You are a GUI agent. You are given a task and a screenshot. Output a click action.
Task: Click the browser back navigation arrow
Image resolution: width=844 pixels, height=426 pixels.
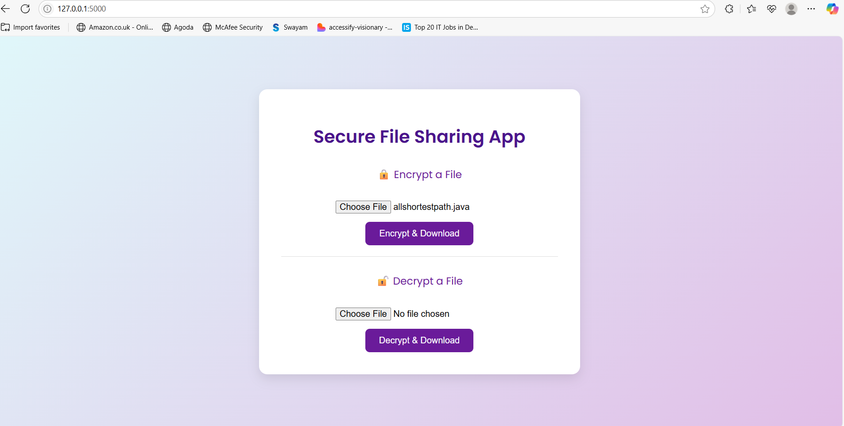coord(6,8)
